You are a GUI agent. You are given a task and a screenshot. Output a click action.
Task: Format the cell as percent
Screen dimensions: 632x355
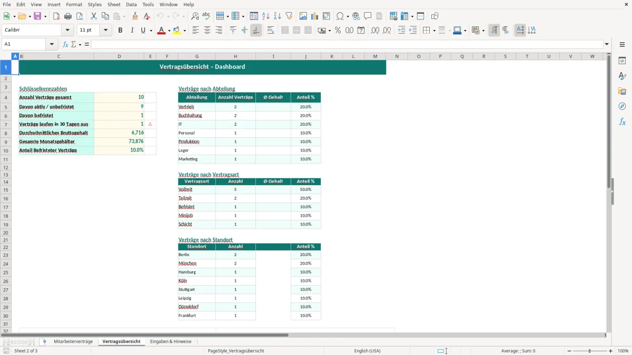(x=338, y=31)
